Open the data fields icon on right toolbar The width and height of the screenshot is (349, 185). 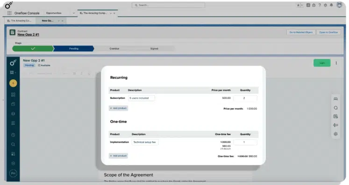coord(335,125)
